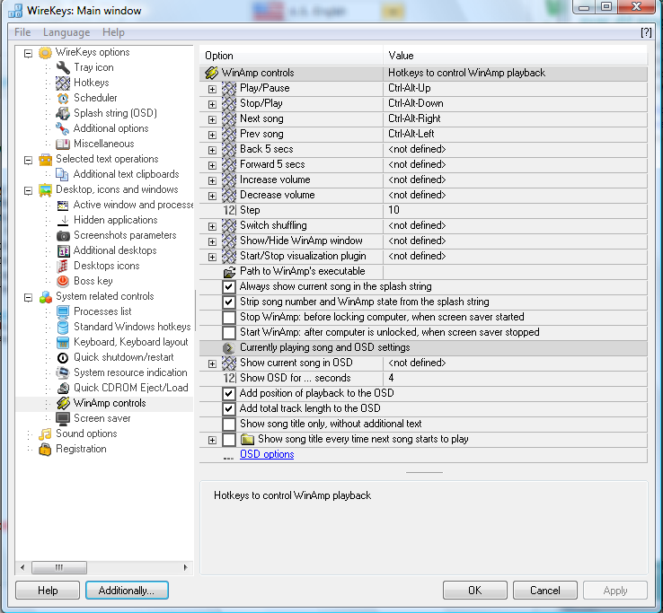Click the Standard Windows hotkeys icon
Viewport: 663px width, 613px height.
click(63, 327)
